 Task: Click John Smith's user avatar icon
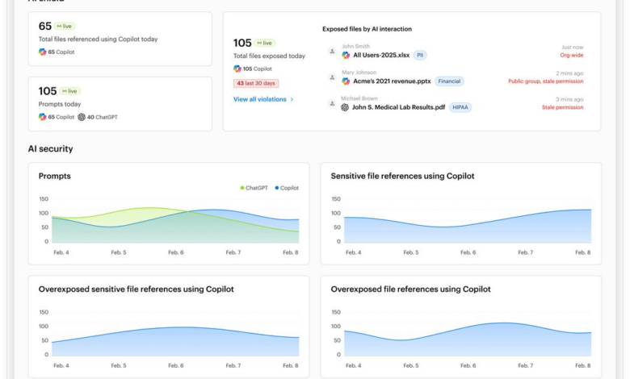coord(332,51)
